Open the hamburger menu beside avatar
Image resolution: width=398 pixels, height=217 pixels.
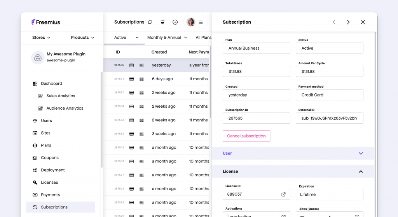[x=201, y=22]
